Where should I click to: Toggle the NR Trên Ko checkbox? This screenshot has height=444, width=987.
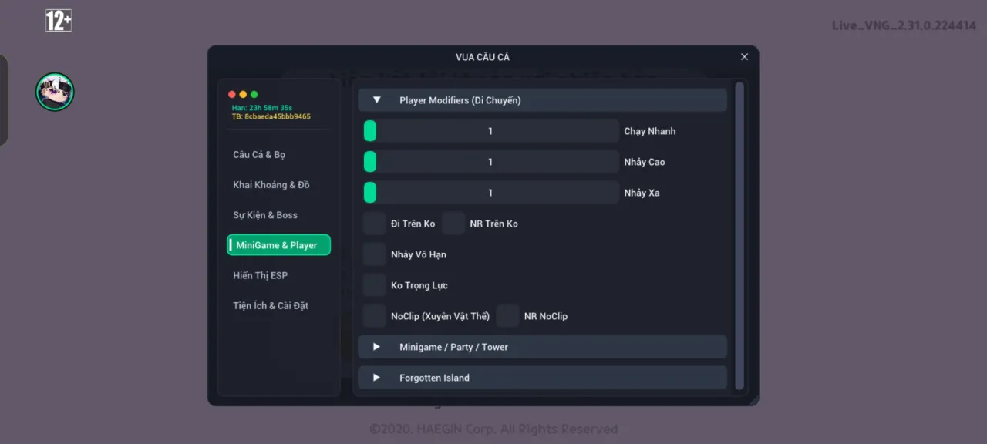tap(454, 224)
